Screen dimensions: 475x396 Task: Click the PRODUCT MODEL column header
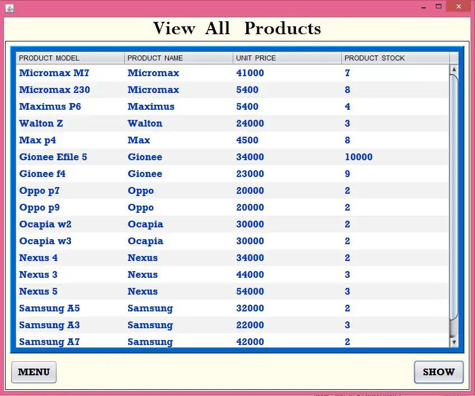pyautogui.click(x=70, y=58)
